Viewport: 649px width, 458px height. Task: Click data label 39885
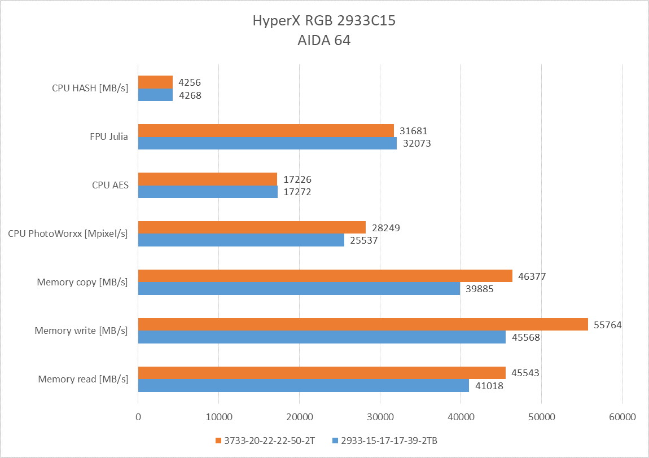pos(479,289)
